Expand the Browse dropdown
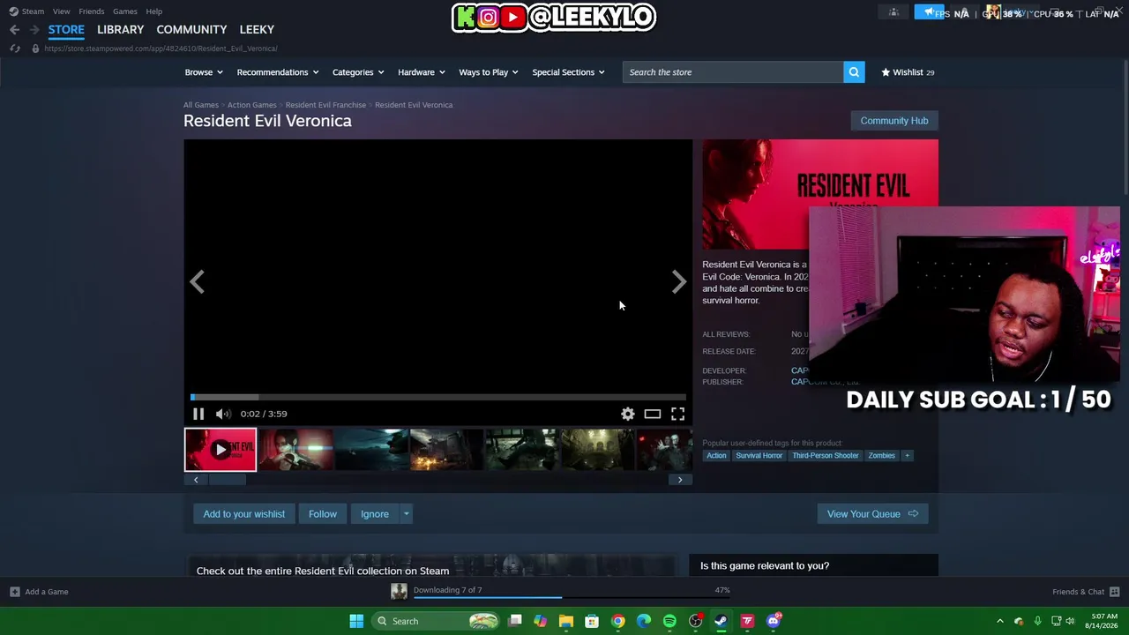 (x=204, y=72)
